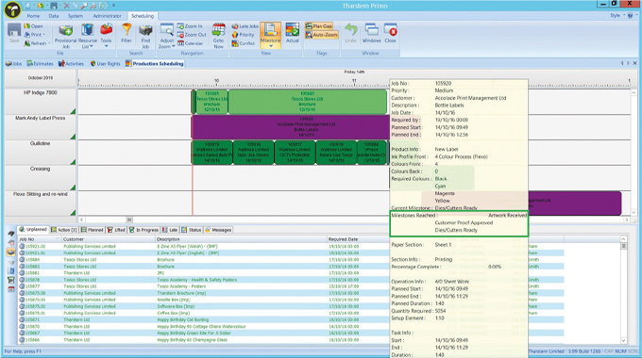
Task: Open the quick access toolbar customize arrow
Action: click(x=113, y=6)
